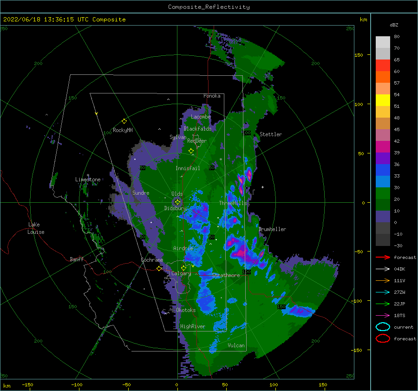Screen dimensions: 418x391
Task: Click the yellow diamond marker above Calgary
Action: click(x=183, y=268)
